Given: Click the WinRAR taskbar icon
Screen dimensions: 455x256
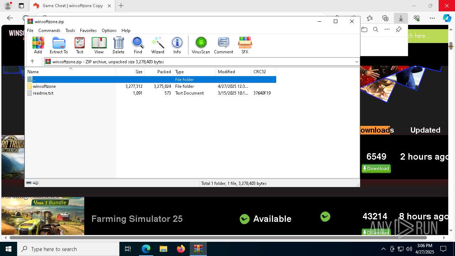Looking at the screenshot, I should pyautogui.click(x=198, y=249).
